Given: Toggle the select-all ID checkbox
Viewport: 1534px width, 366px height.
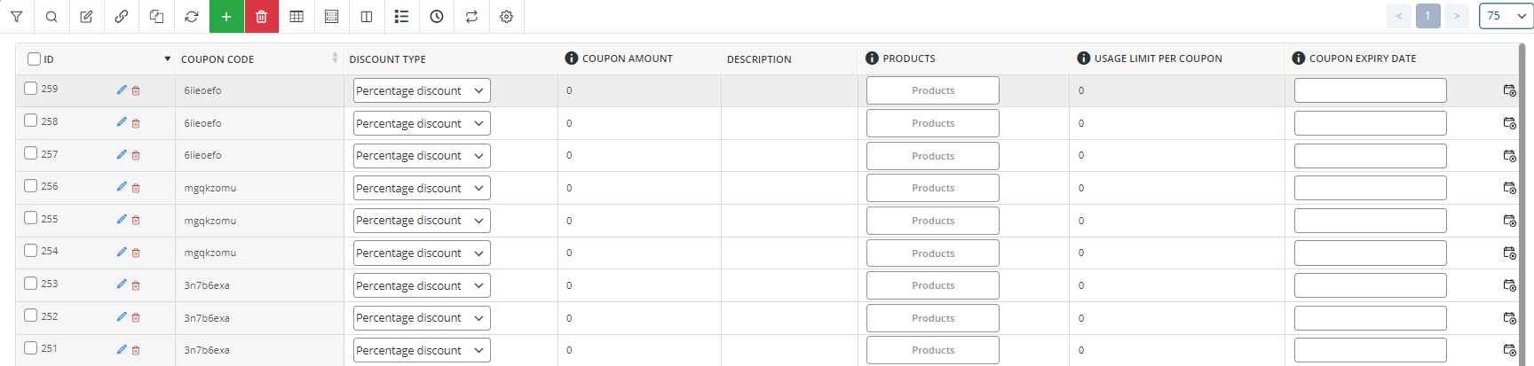Looking at the screenshot, I should 34,58.
